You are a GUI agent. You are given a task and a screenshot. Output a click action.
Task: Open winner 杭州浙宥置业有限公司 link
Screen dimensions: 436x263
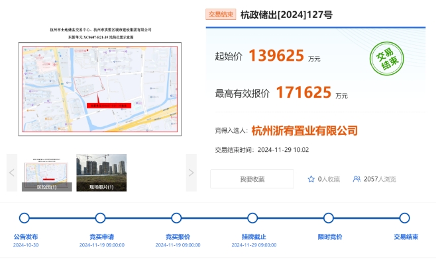point(305,130)
